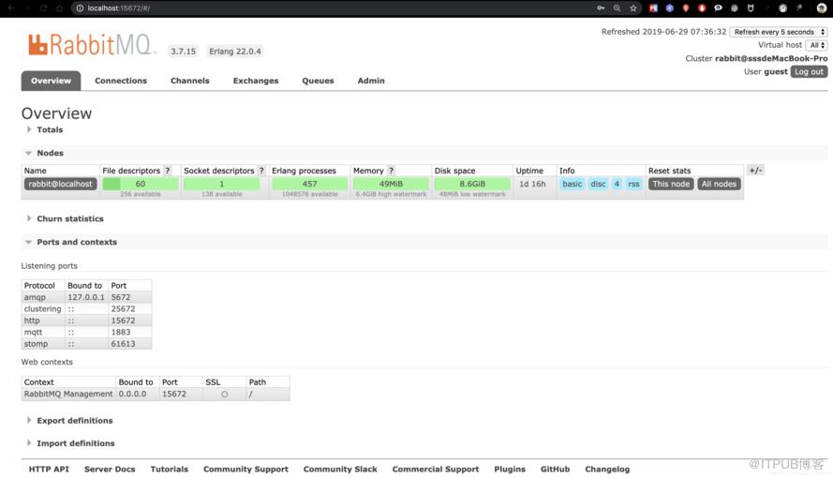Viewport: 833px width, 478px height.
Task: Go to the Queues tab
Action: click(318, 81)
